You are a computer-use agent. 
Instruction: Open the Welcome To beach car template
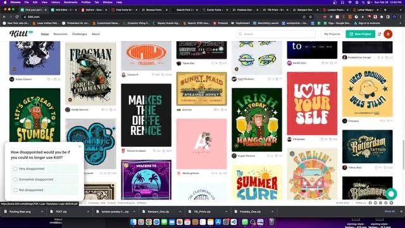pyautogui.click(x=146, y=180)
